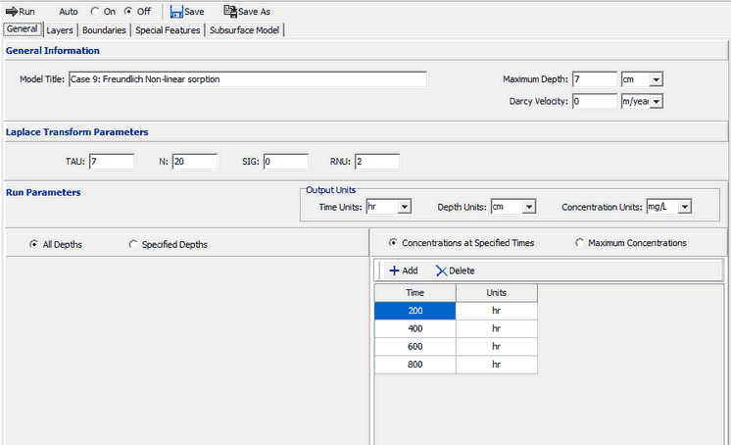Screen dimensions: 731x445
Task: Click the Save As icon
Action: click(230, 11)
